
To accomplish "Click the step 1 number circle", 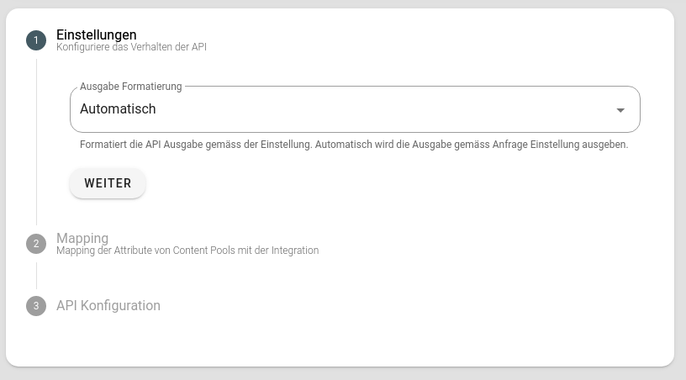I will click(36, 40).
